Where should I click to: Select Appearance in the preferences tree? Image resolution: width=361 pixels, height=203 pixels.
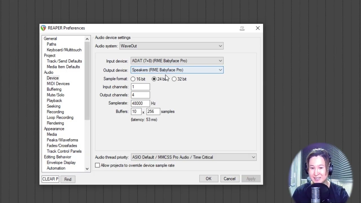(x=54, y=129)
